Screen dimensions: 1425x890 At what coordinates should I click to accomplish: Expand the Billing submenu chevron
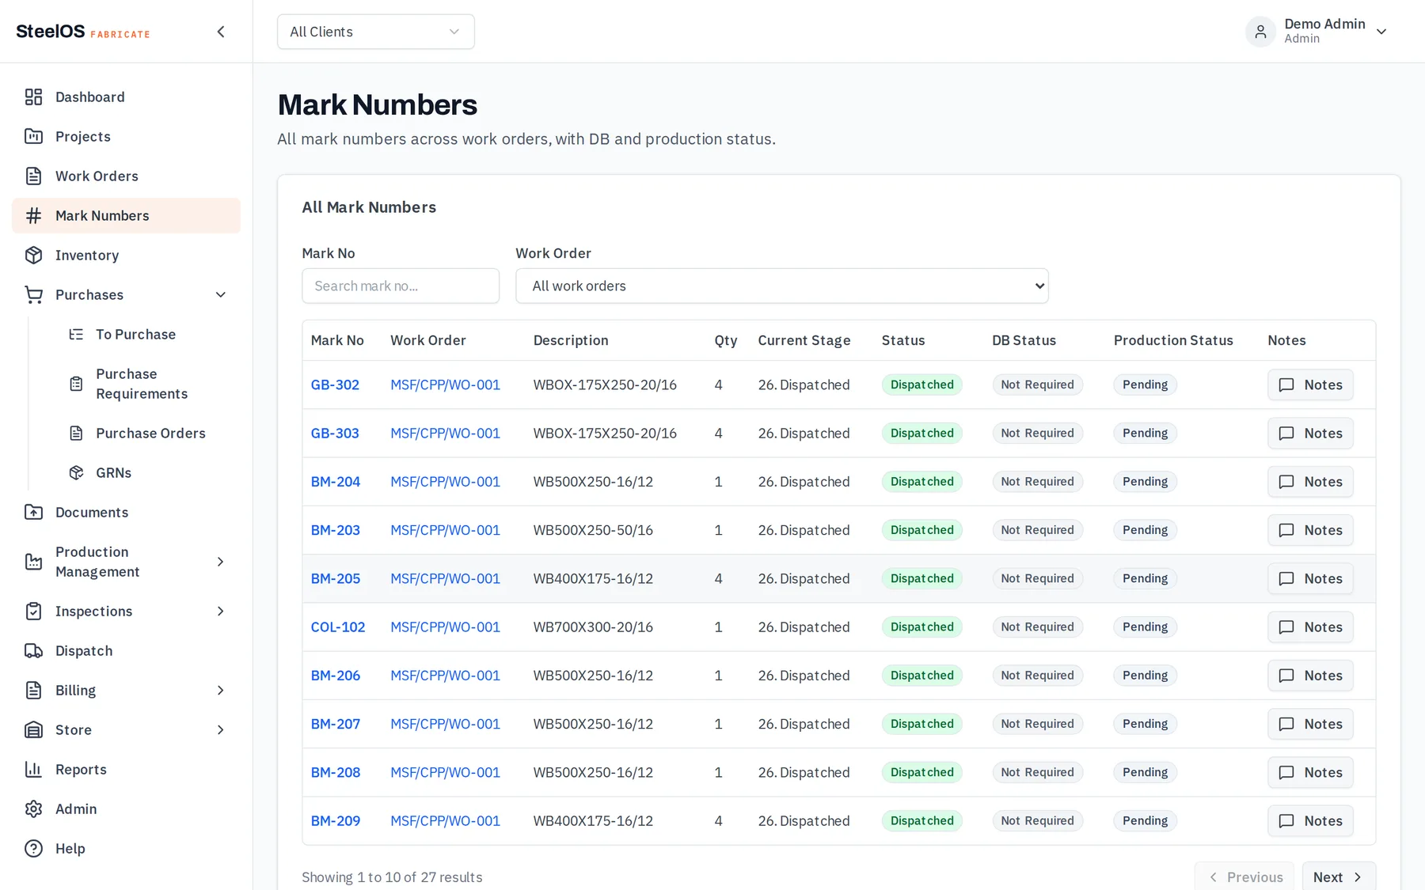[x=221, y=691]
